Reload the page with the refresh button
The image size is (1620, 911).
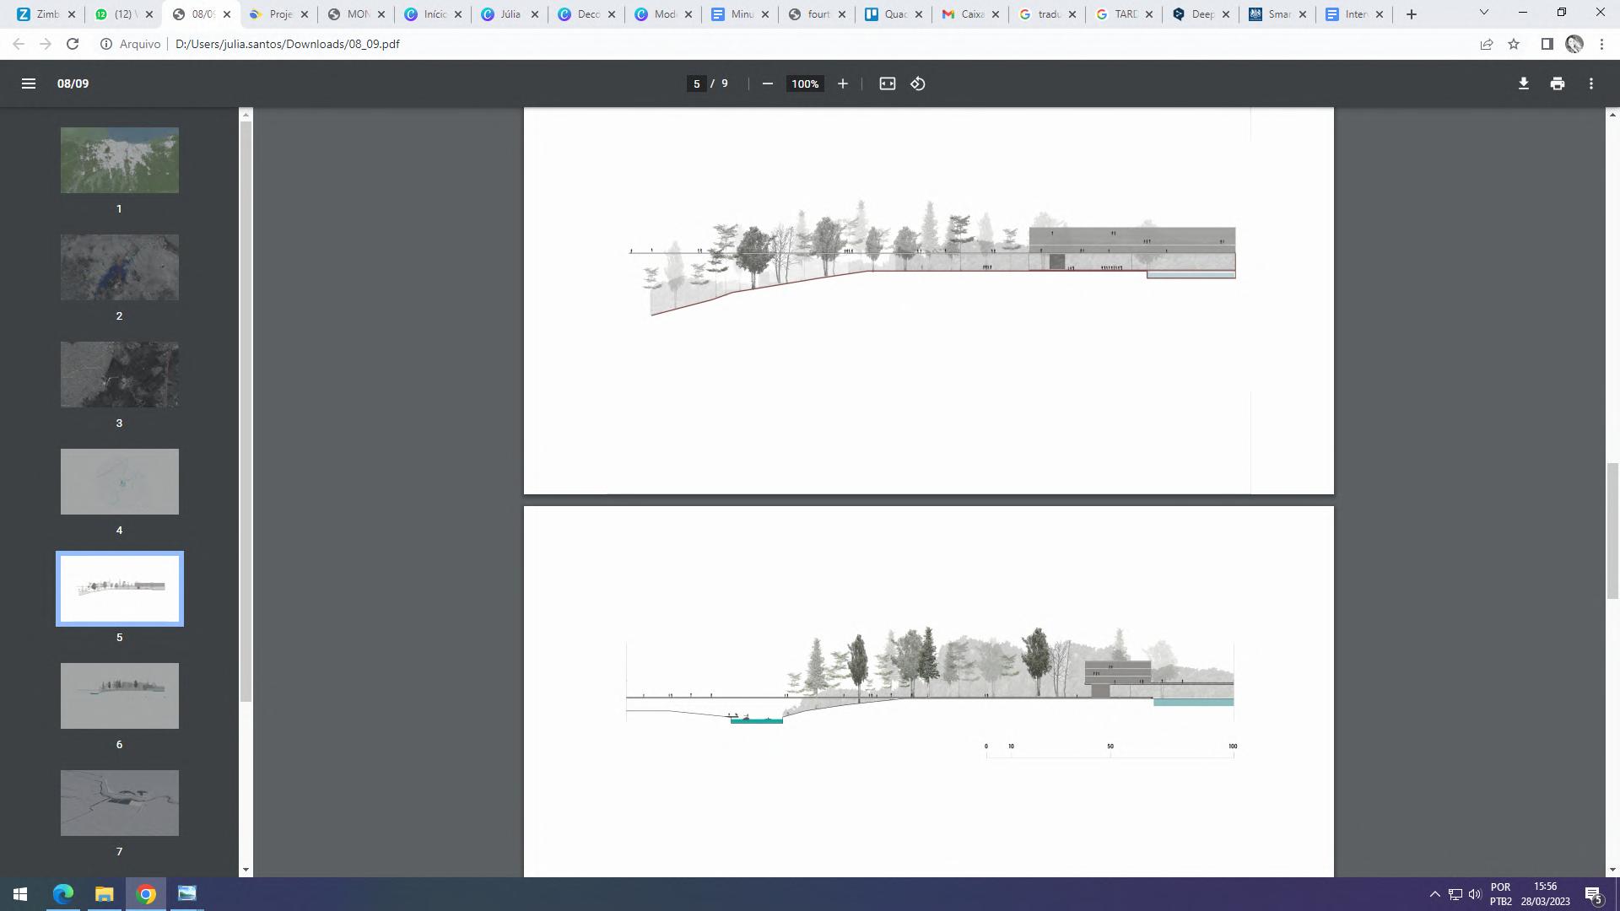(x=73, y=44)
